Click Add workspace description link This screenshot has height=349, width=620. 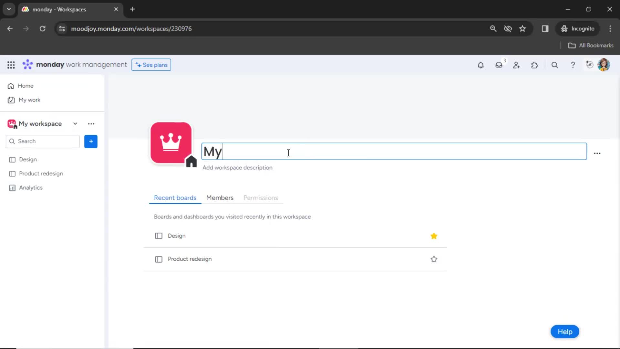tap(238, 167)
